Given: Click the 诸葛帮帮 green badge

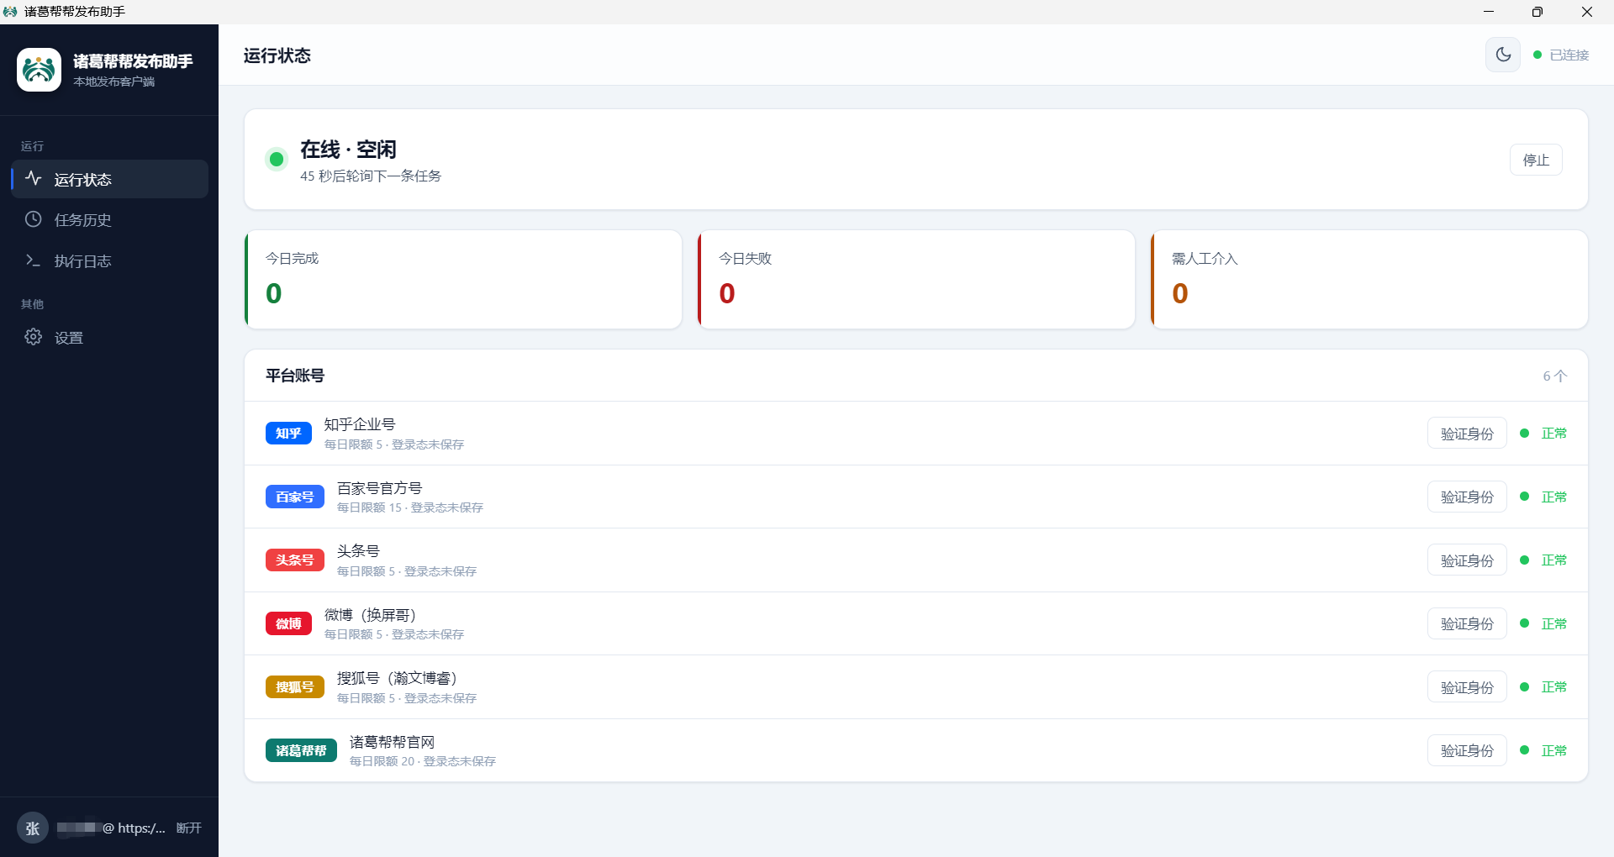Looking at the screenshot, I should (301, 750).
